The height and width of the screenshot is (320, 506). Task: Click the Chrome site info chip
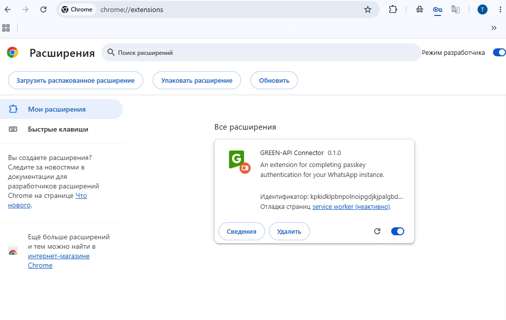pyautogui.click(x=77, y=9)
